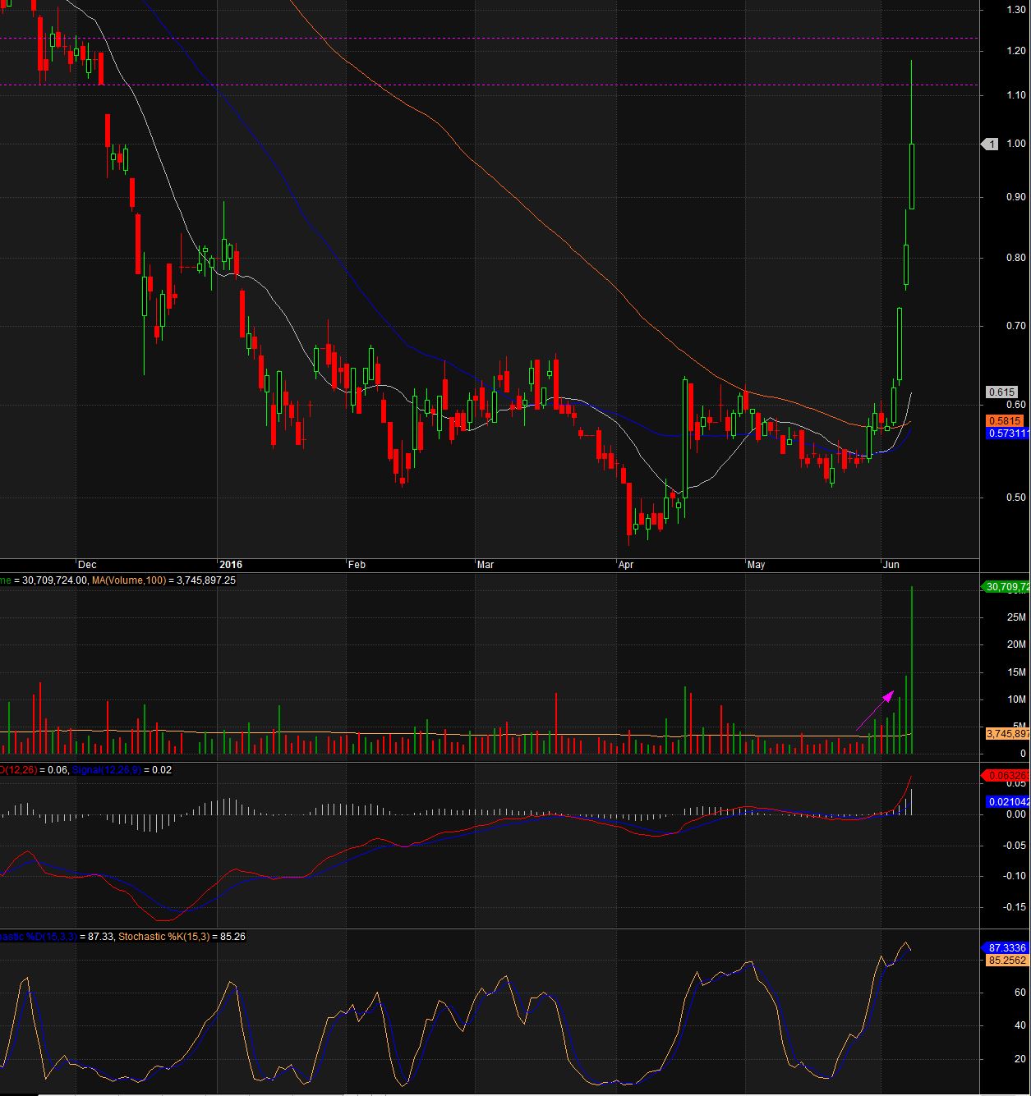Click the orange 3,745,897 volume MA tag
1031x1096 pixels.
1007,734
